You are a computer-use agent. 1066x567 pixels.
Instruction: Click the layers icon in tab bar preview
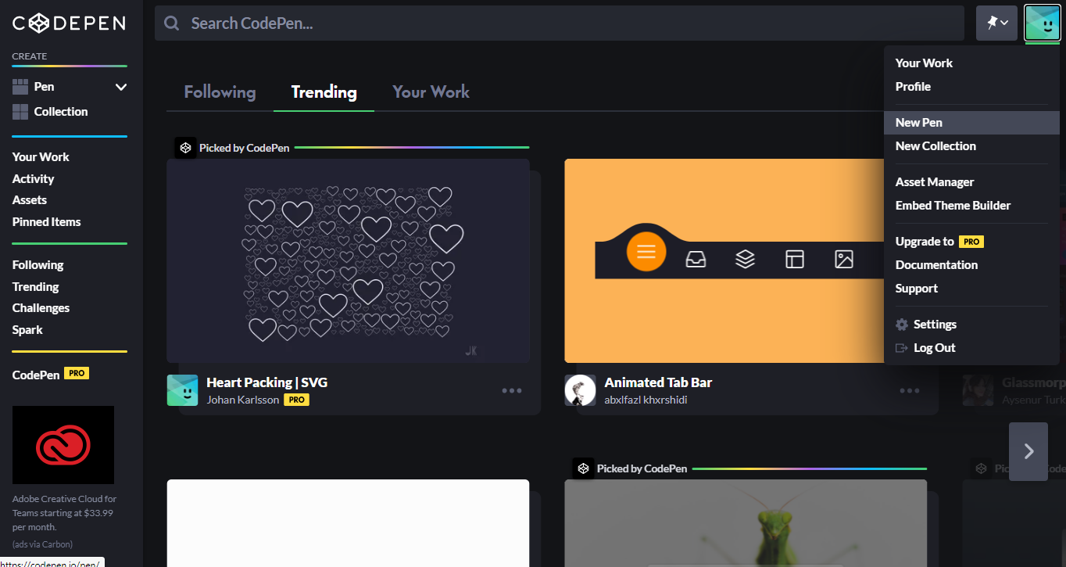click(x=745, y=259)
